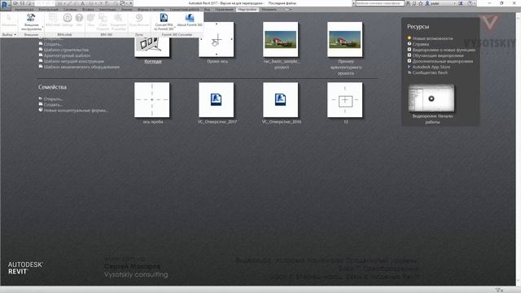Image resolution: width=521 pixels, height=293 pixels.
Task: Expand the Выбор selection dropdown
Action: [x=9, y=34]
